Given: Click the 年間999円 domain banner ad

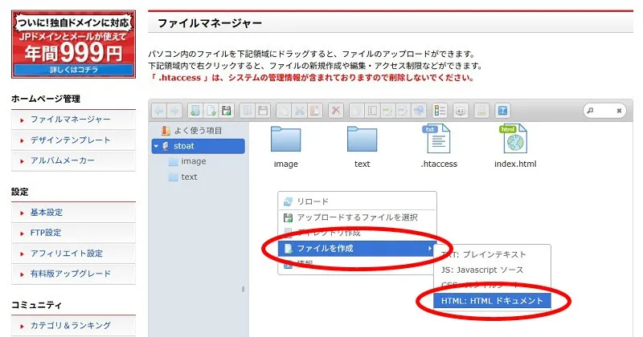Looking at the screenshot, I should (x=73, y=44).
